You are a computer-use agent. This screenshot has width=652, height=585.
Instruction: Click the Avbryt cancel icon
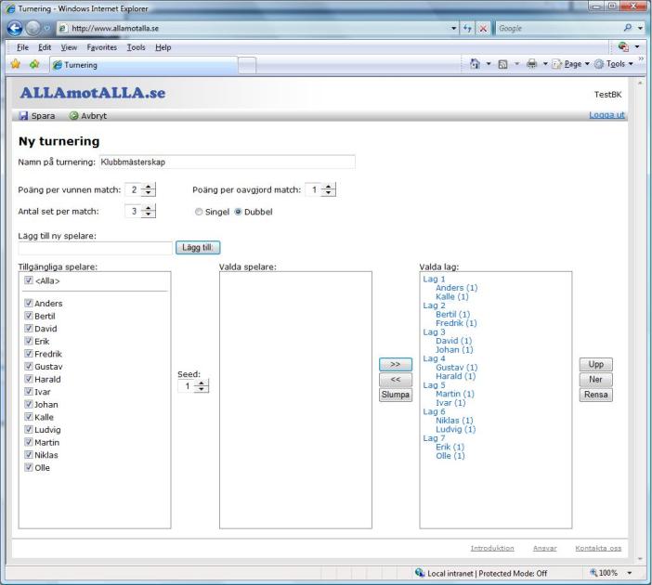click(x=73, y=116)
